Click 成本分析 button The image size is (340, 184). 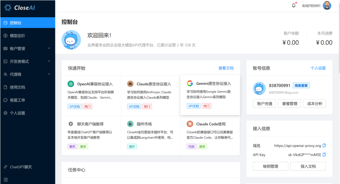click(x=315, y=103)
